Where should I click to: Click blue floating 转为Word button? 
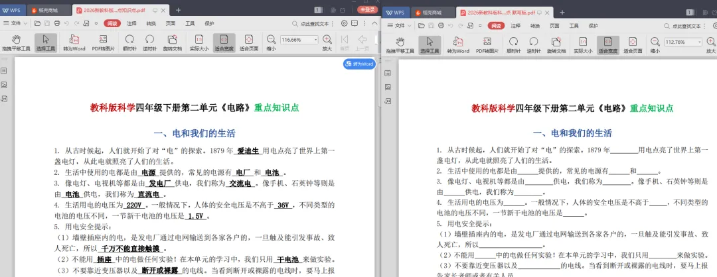pos(359,64)
